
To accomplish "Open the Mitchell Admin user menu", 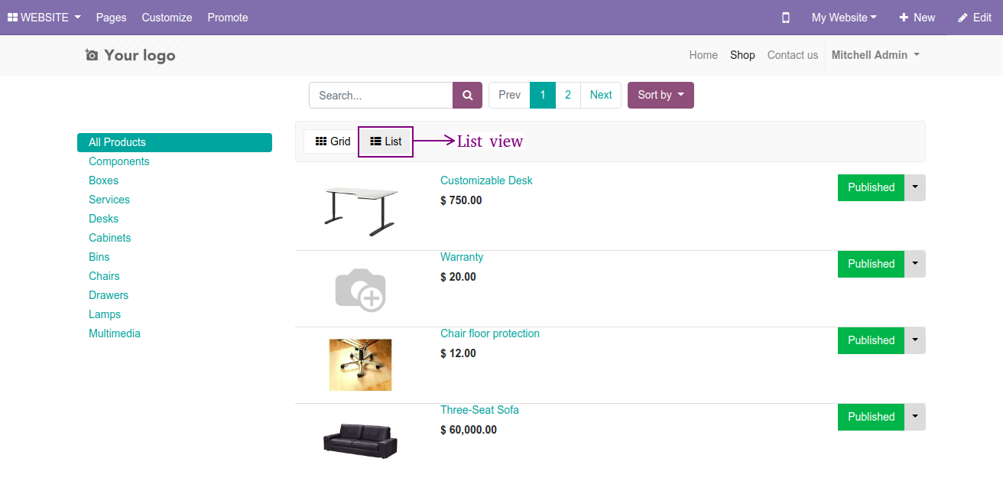I will tap(875, 55).
